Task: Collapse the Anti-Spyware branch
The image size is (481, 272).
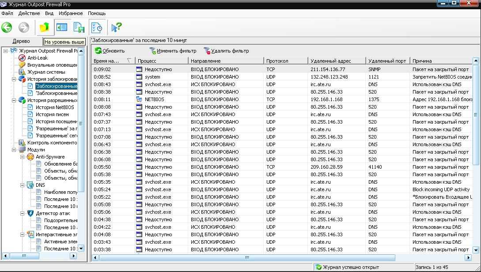Action: click(x=23, y=157)
